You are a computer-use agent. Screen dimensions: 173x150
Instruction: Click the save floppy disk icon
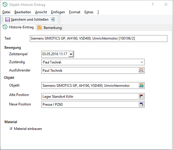click(7, 20)
